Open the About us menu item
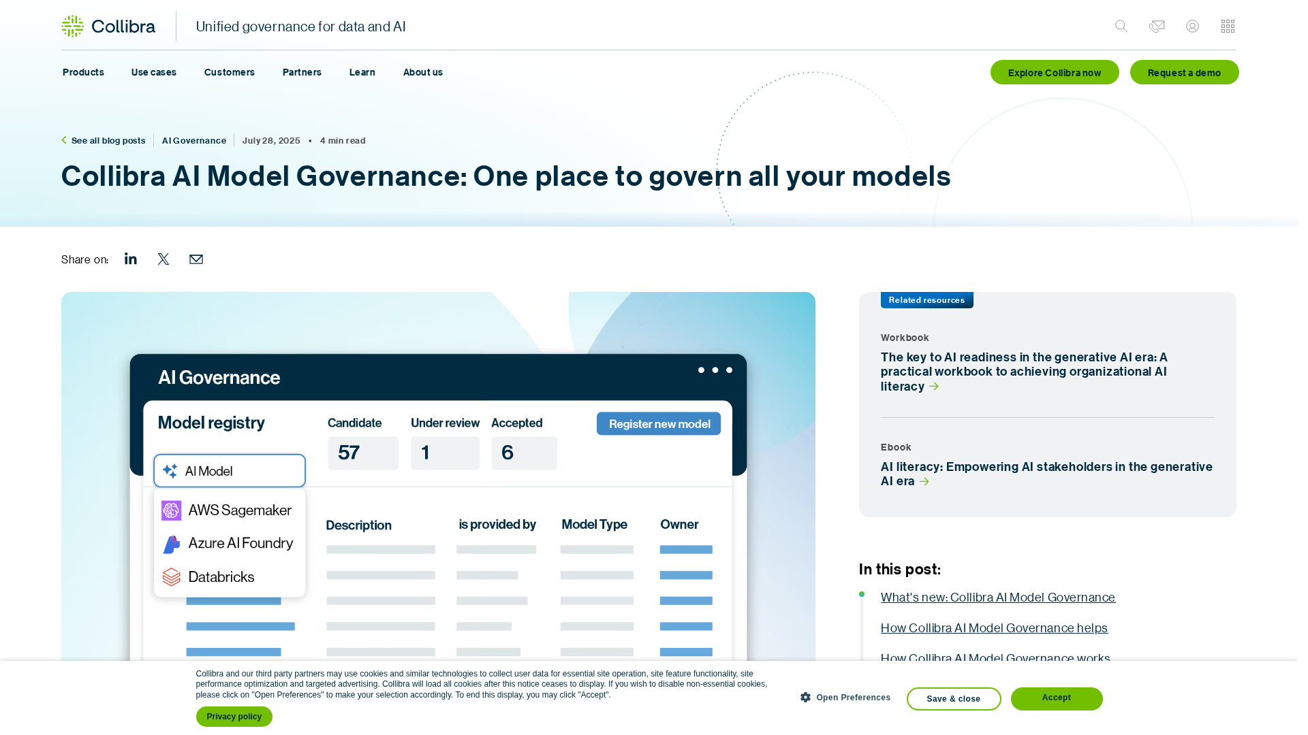The height and width of the screenshot is (735, 1308). [x=423, y=72]
